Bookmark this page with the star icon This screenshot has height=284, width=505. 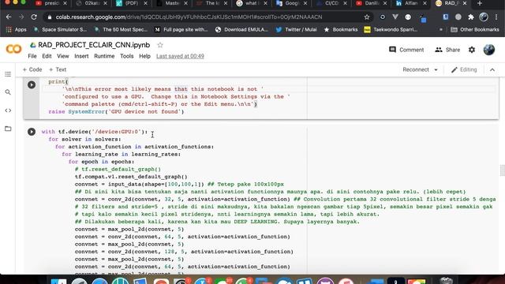click(x=367, y=17)
